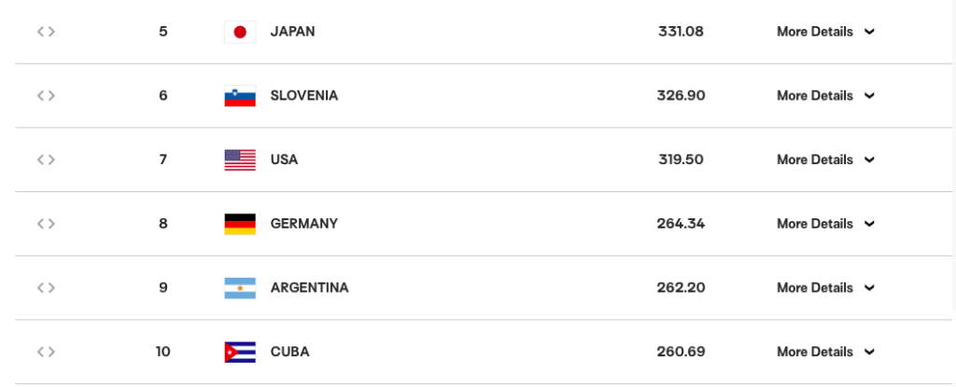956x387 pixels.
Task: Click rank-change arrows icon beside Japan
Action: (46, 32)
